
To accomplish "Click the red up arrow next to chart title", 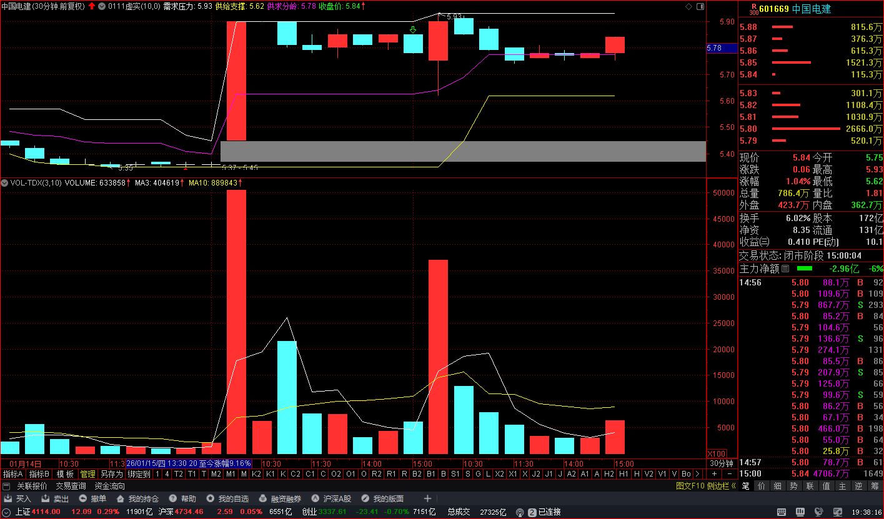I will tap(92, 6).
